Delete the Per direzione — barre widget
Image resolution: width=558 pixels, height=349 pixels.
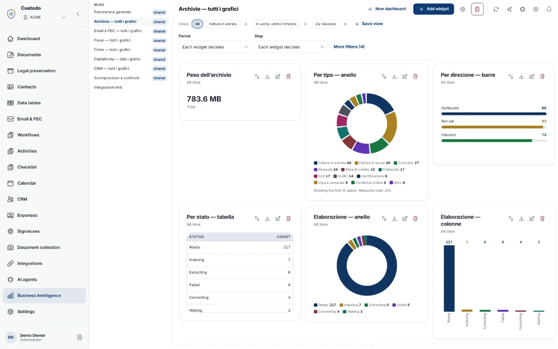542,77
